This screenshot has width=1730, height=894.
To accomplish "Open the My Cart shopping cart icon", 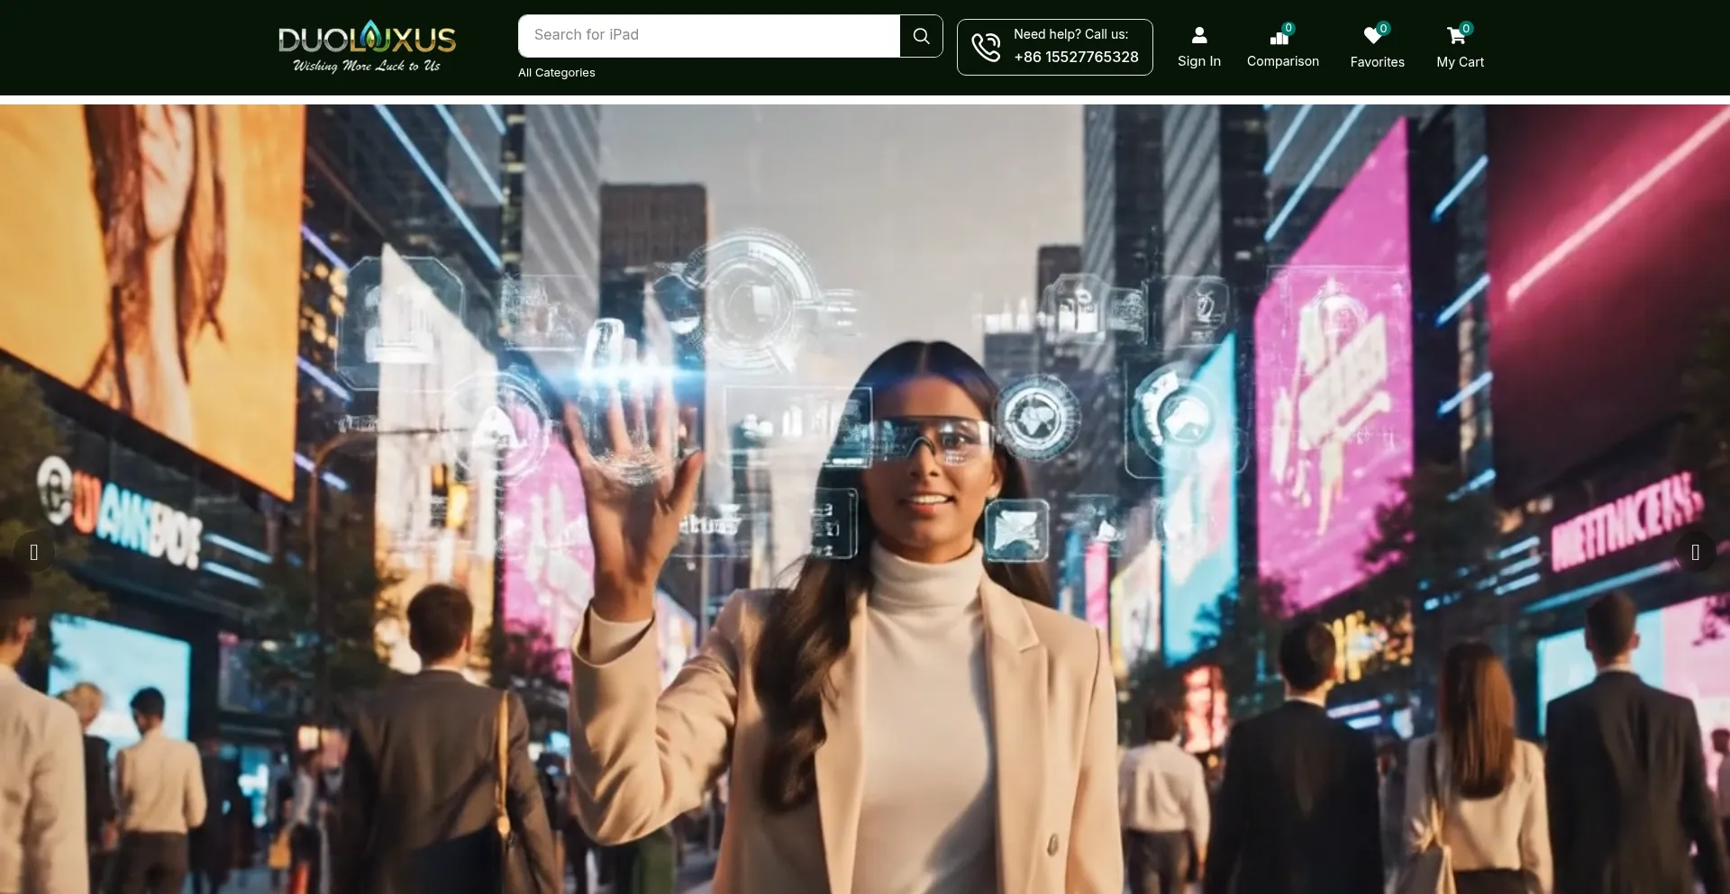I will 1455,37.
